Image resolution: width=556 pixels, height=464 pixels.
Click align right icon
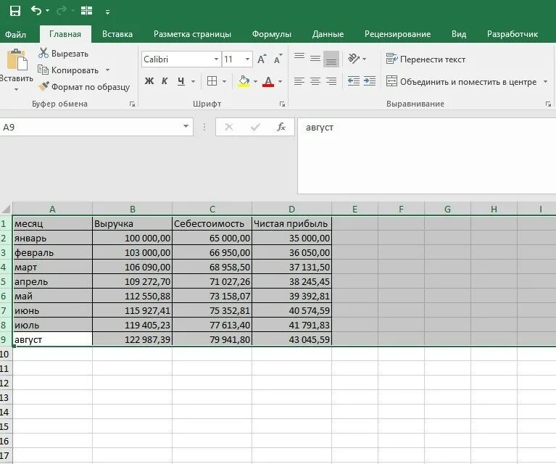click(331, 81)
